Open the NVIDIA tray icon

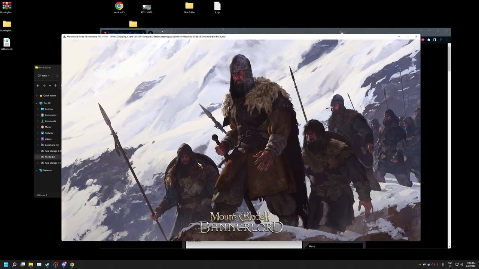click(x=419, y=265)
